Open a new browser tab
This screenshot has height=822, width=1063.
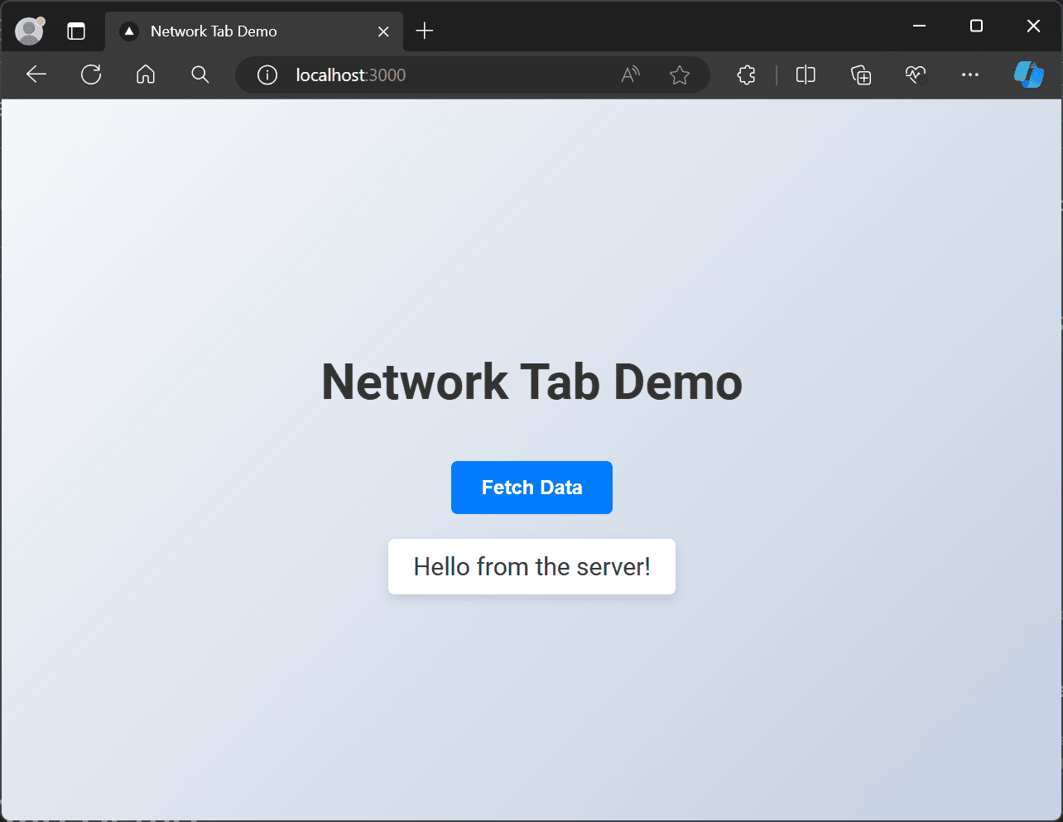point(424,31)
